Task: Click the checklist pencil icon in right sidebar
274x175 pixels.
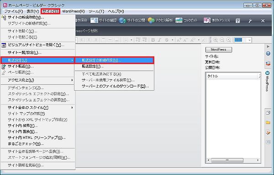Action: tap(268, 132)
